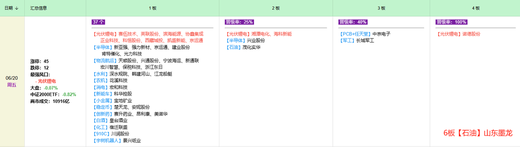Select the 3 板 column header
This screenshot has height=147, width=520.
[381, 8]
